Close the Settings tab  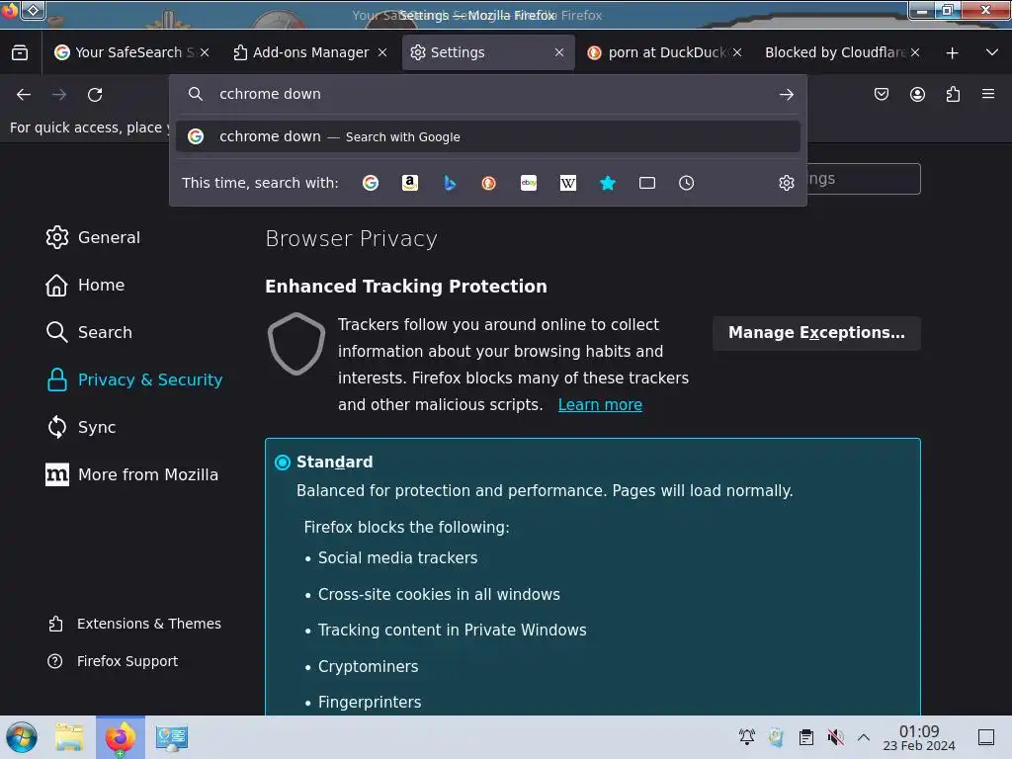559,53
